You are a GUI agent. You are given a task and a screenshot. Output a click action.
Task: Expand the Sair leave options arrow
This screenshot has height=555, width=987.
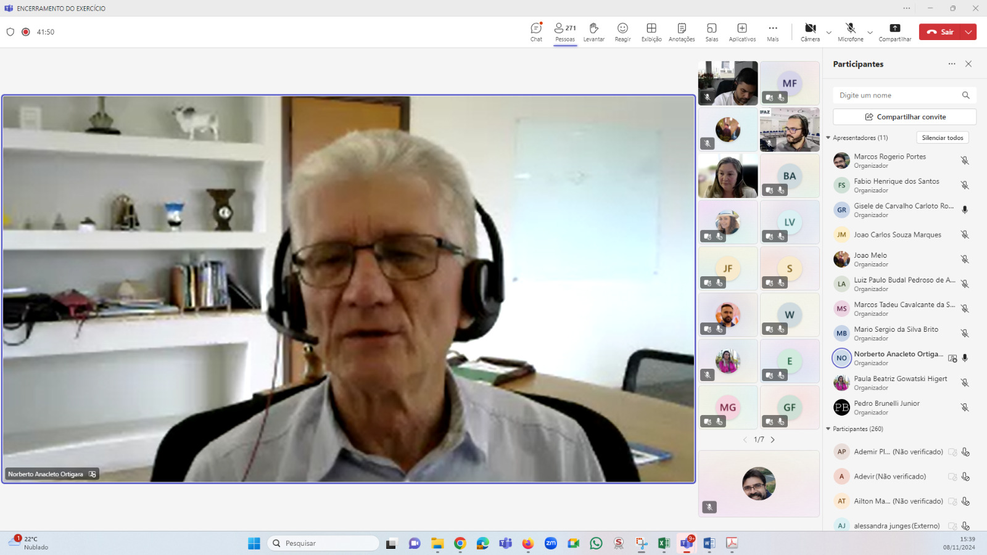[x=968, y=32]
